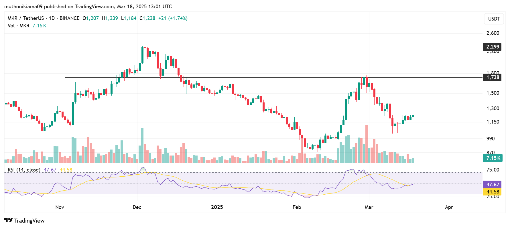Click the low value L1,184 in header
The height and width of the screenshot is (228, 510).
click(129, 18)
